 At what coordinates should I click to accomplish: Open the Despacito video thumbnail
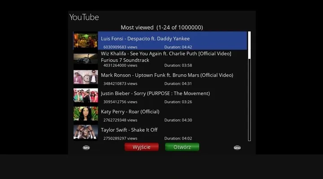86,41
